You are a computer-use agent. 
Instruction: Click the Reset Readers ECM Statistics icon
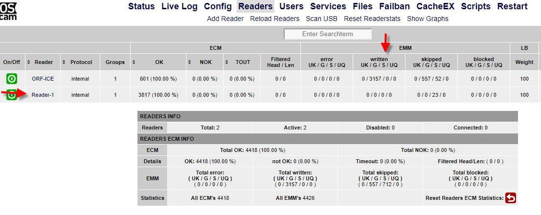(511, 198)
